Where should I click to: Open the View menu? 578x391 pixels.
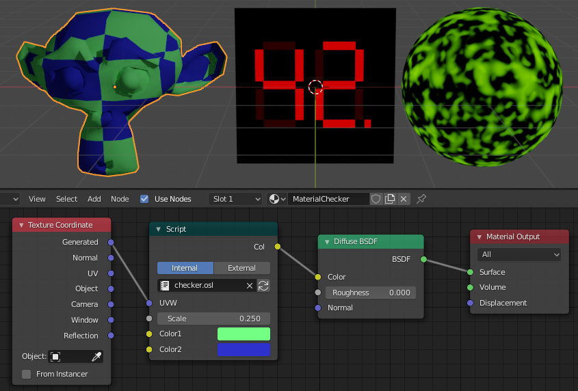pyautogui.click(x=37, y=199)
